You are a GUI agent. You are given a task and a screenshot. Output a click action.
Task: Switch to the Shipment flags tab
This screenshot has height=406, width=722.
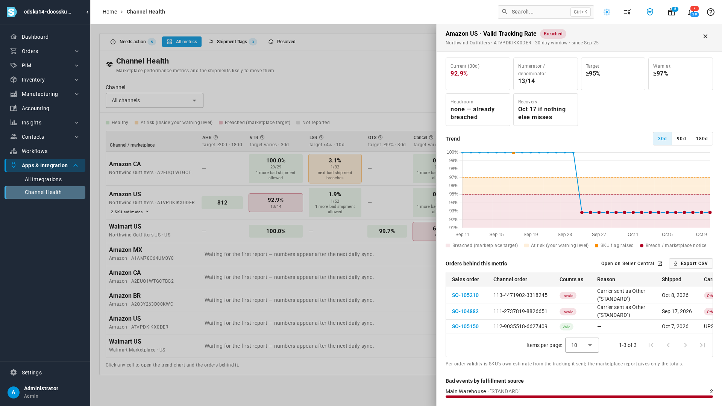point(232,42)
